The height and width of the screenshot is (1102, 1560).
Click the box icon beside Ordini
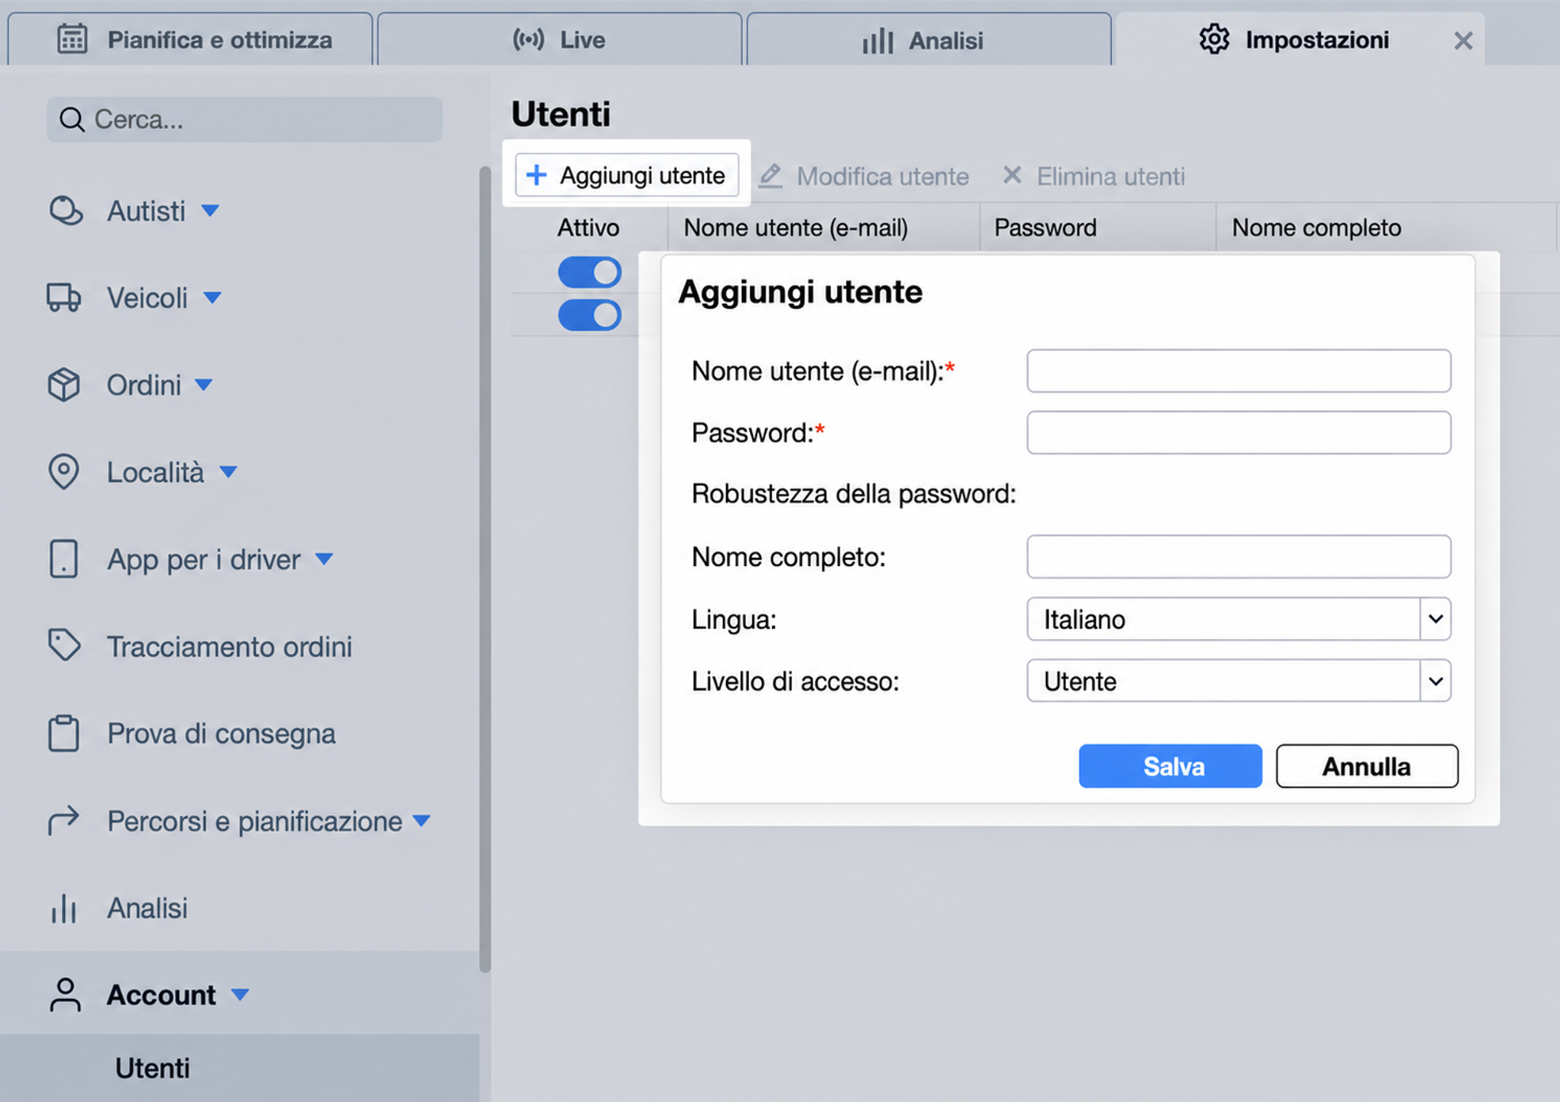click(63, 385)
